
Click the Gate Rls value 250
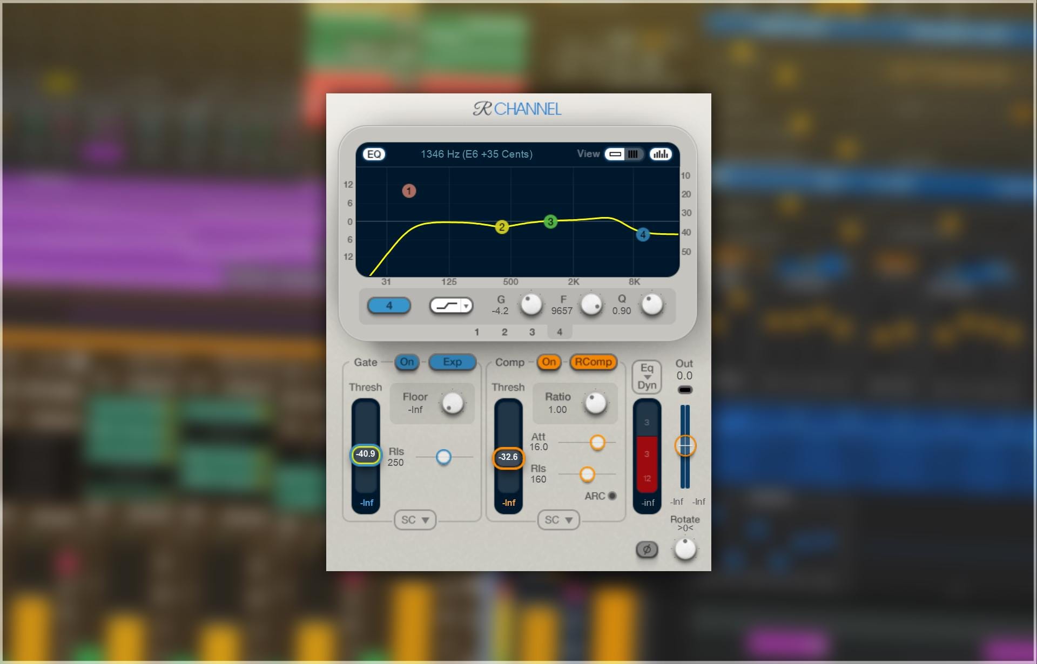pyautogui.click(x=395, y=463)
